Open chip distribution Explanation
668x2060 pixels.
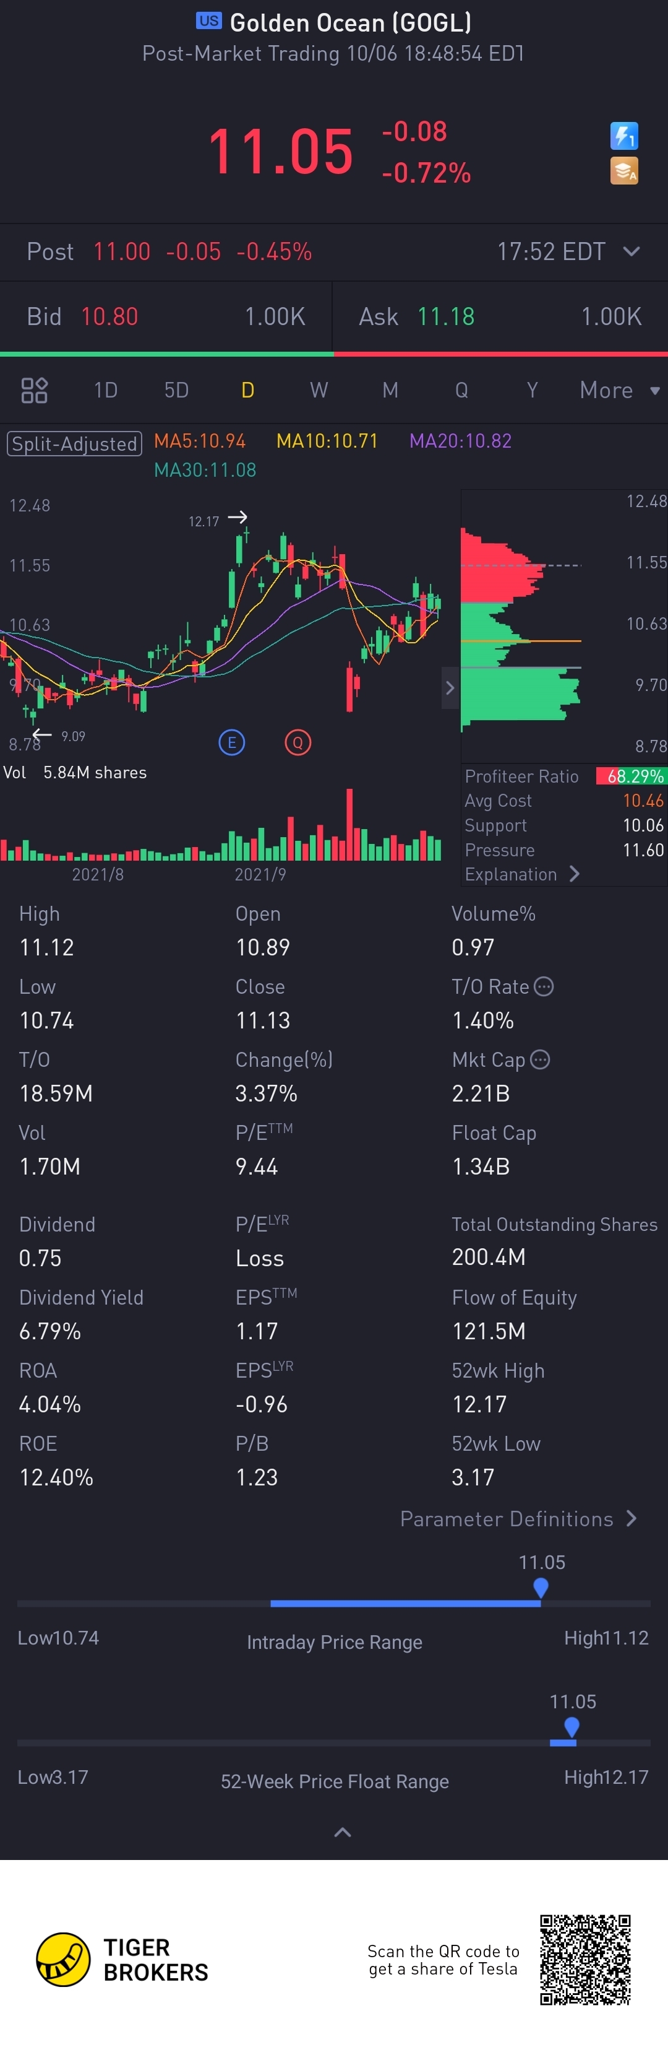(x=523, y=874)
